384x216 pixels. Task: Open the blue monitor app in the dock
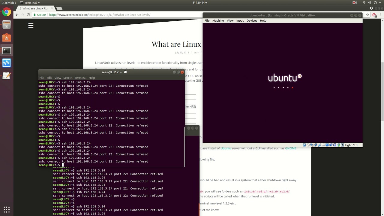(6, 63)
